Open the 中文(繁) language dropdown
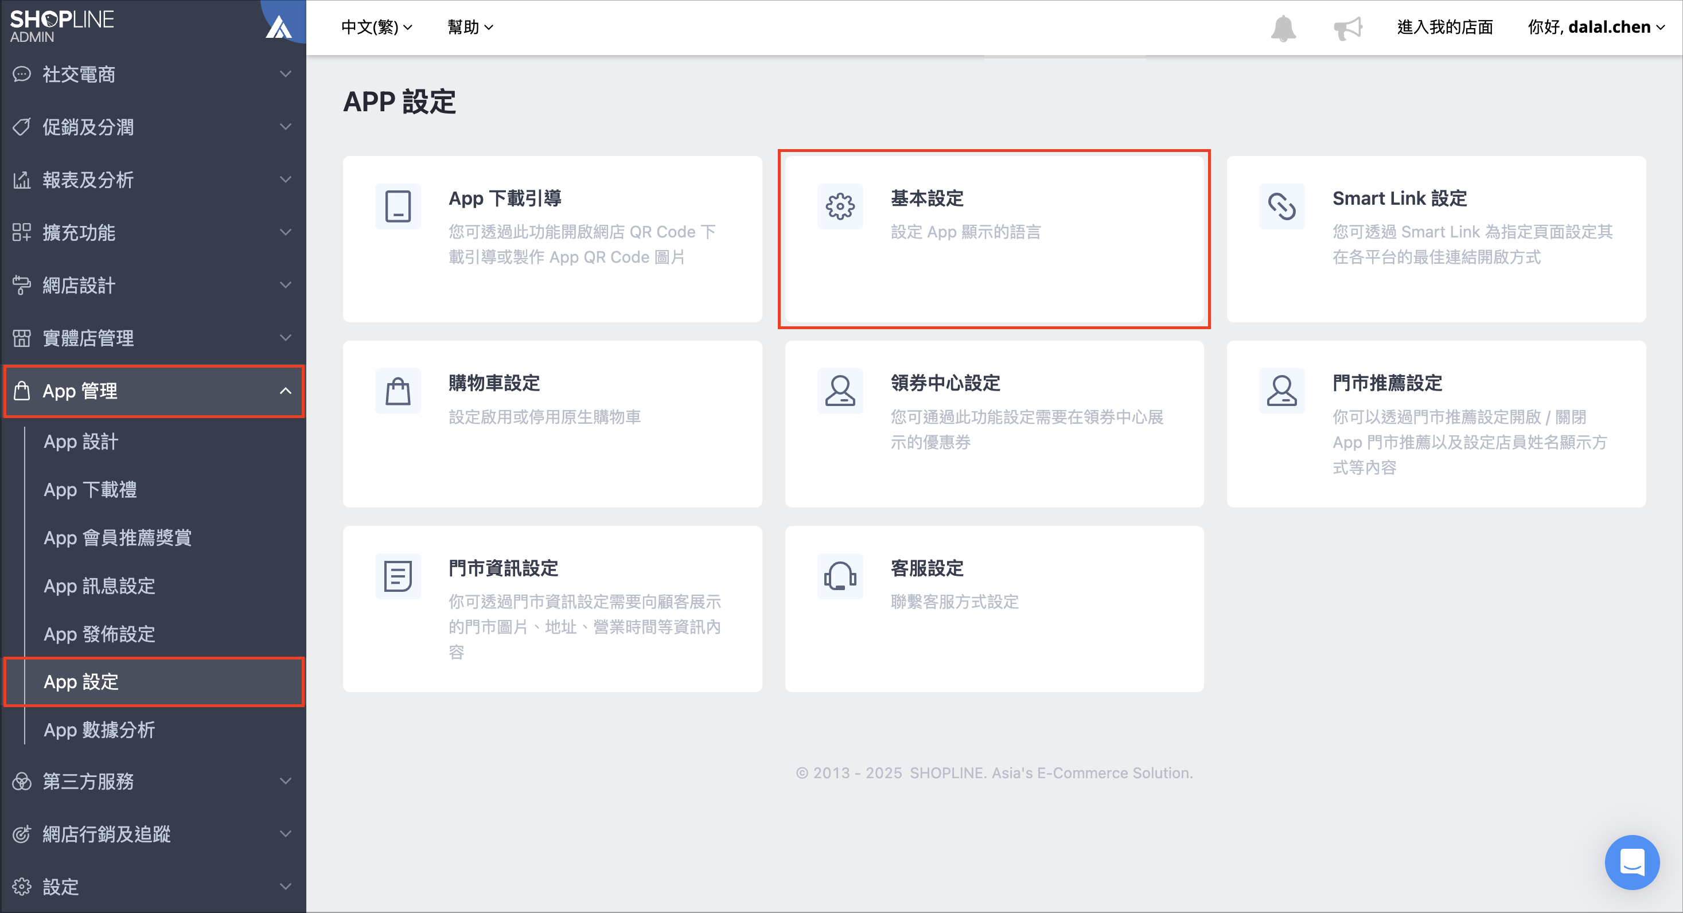The height and width of the screenshot is (913, 1683). tap(376, 28)
